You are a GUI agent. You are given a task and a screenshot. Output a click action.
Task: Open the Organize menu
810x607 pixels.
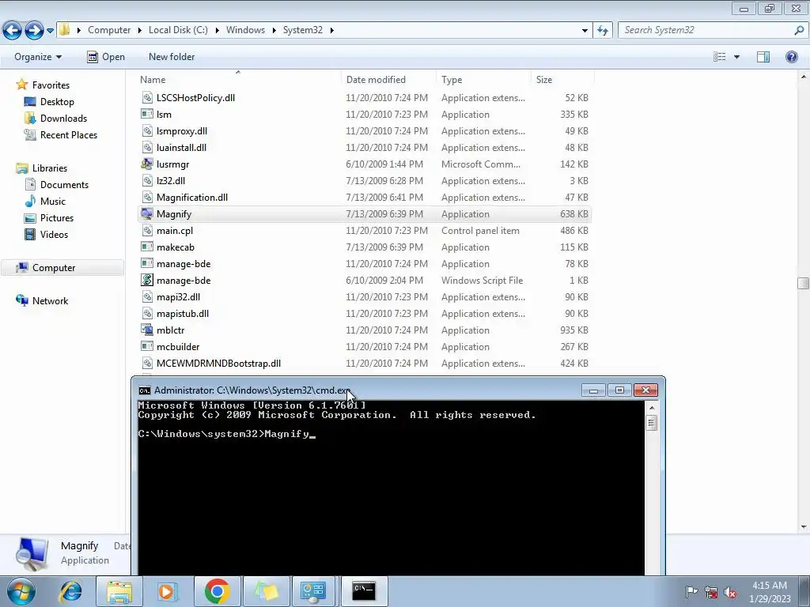(38, 57)
